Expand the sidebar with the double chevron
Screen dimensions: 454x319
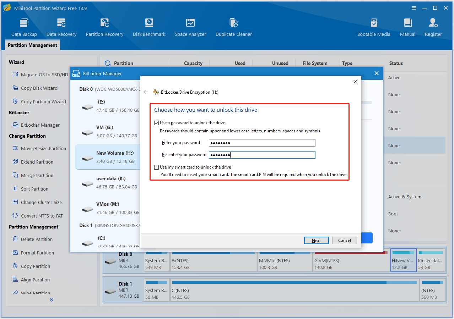pyautogui.click(x=52, y=300)
